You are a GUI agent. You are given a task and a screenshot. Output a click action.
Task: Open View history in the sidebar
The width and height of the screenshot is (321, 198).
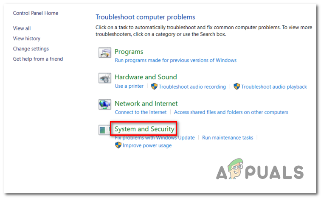point(27,39)
